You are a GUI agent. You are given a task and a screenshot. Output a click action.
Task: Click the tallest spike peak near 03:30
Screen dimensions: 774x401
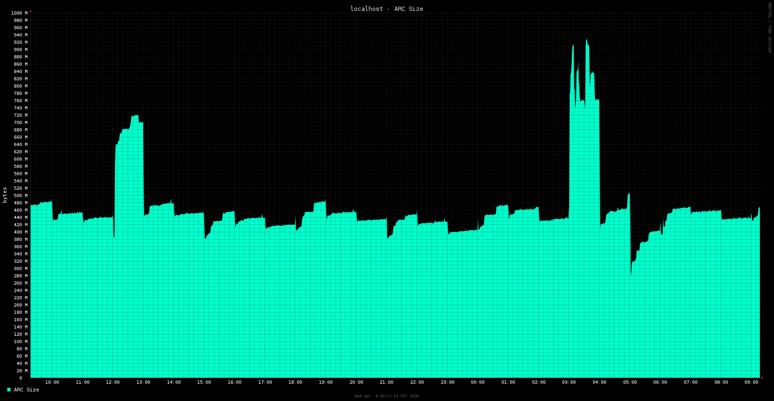point(587,41)
